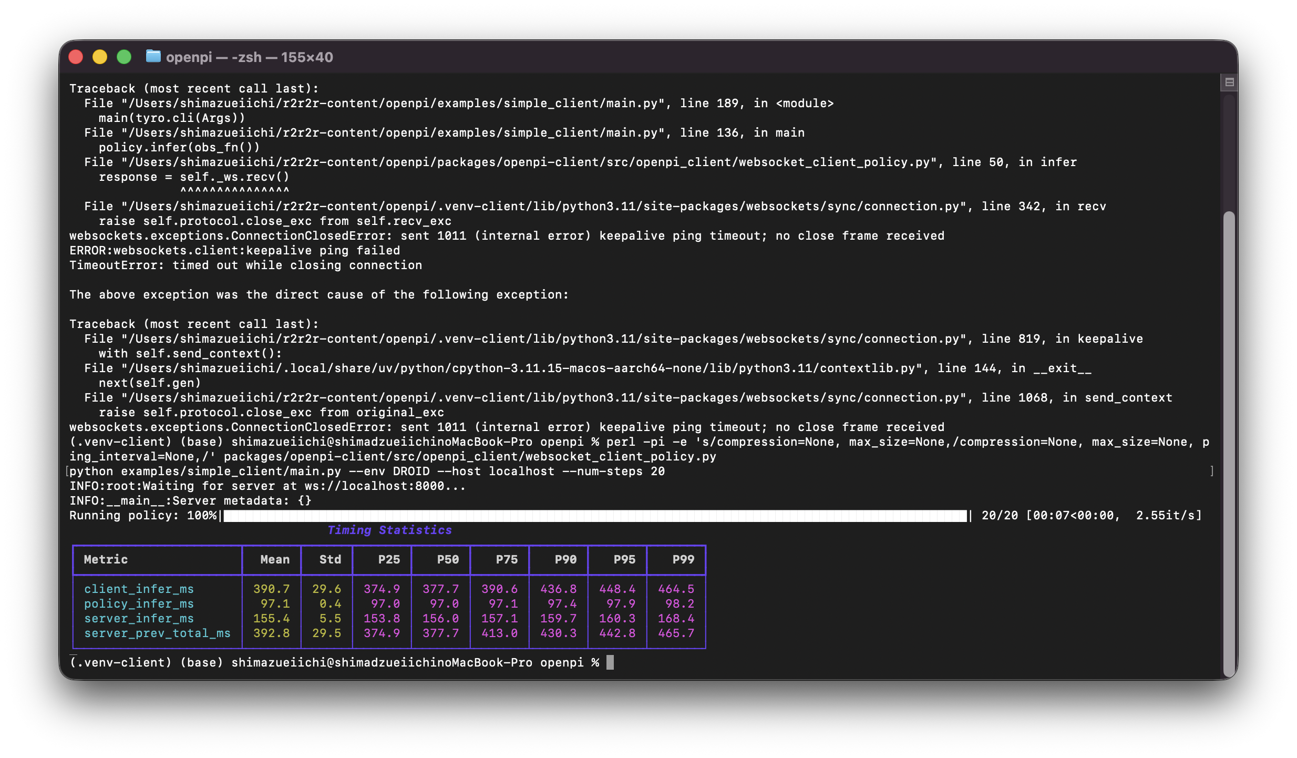Viewport: 1297px width, 758px height.
Task: Click the 'P99' column header
Action: [x=683, y=559]
